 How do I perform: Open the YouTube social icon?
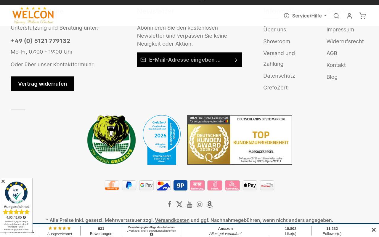pos(189,204)
